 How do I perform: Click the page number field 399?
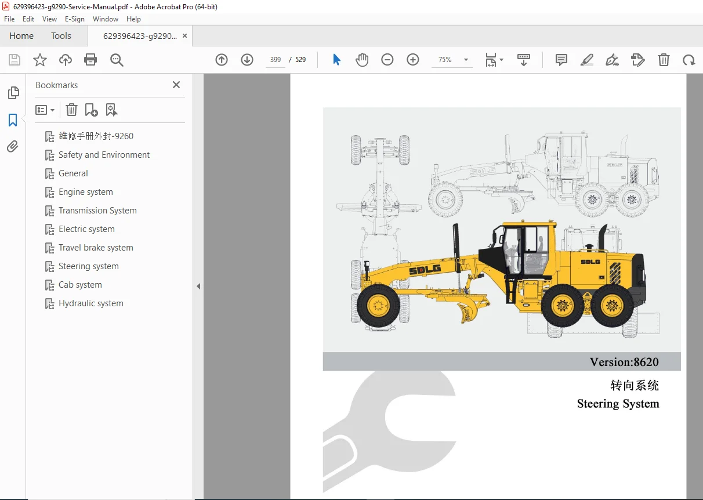[276, 60]
